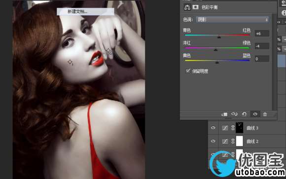Click the link icon on 曲线 2 layer
Image resolution: width=286 pixels, height=179 pixels.
[233, 141]
